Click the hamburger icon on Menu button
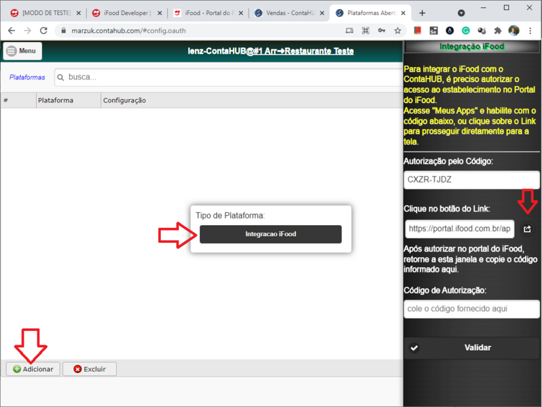542x407 pixels. [x=12, y=51]
